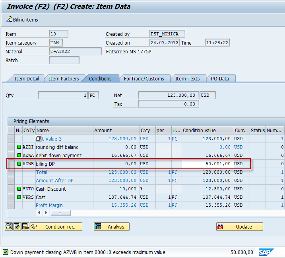The image size is (285, 258).
Task: Click the delete row icon
Action: [25, 227]
